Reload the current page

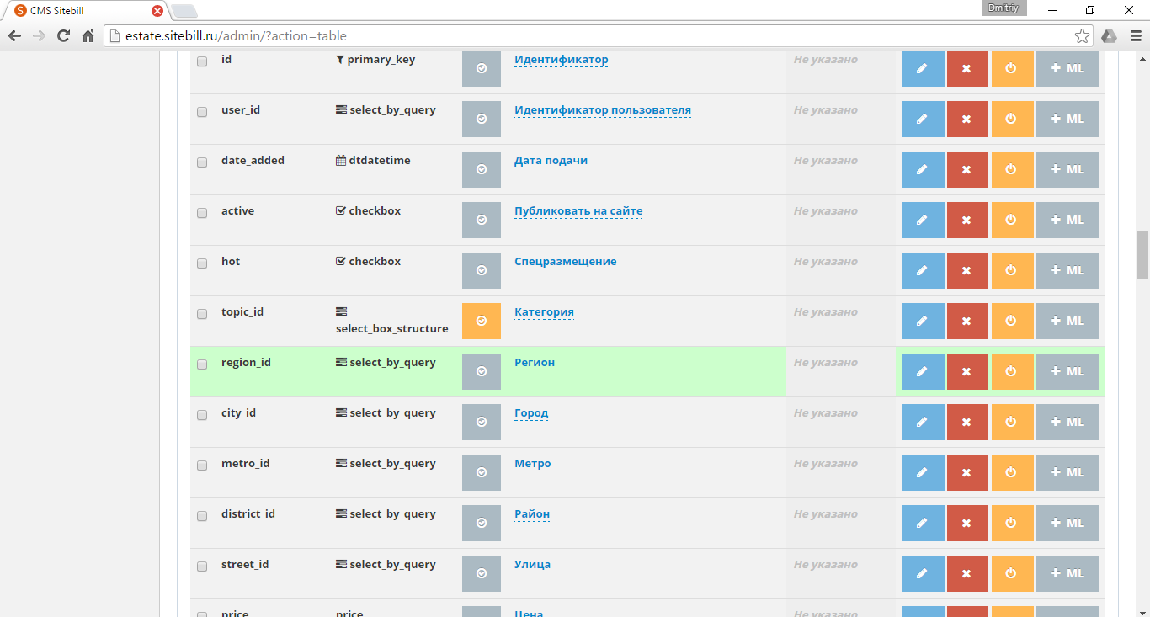63,36
